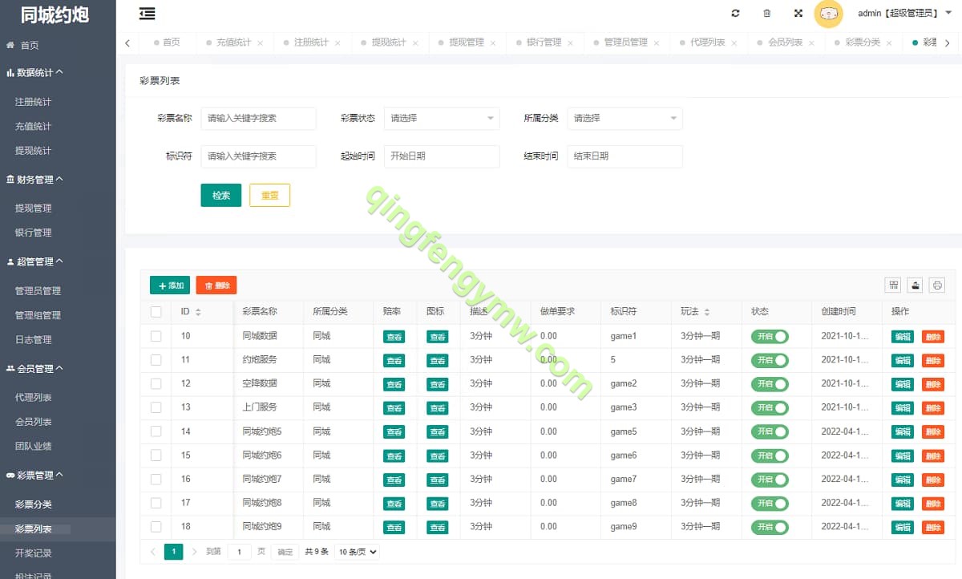
Task: Change the 10 条/页 page size selector
Action: (x=357, y=552)
